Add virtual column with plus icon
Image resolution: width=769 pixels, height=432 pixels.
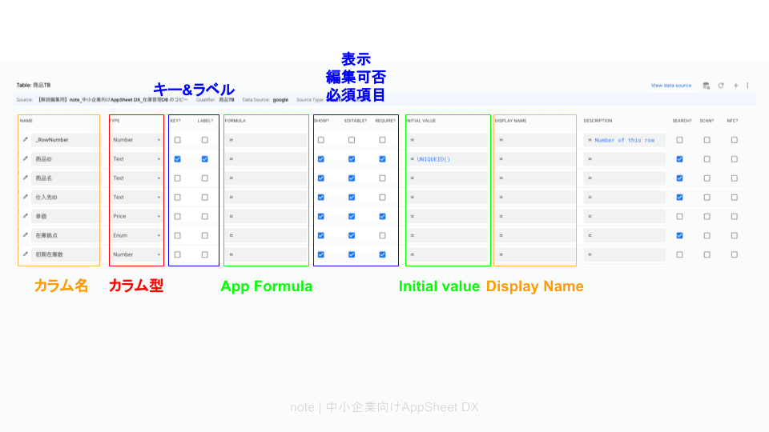pos(735,86)
